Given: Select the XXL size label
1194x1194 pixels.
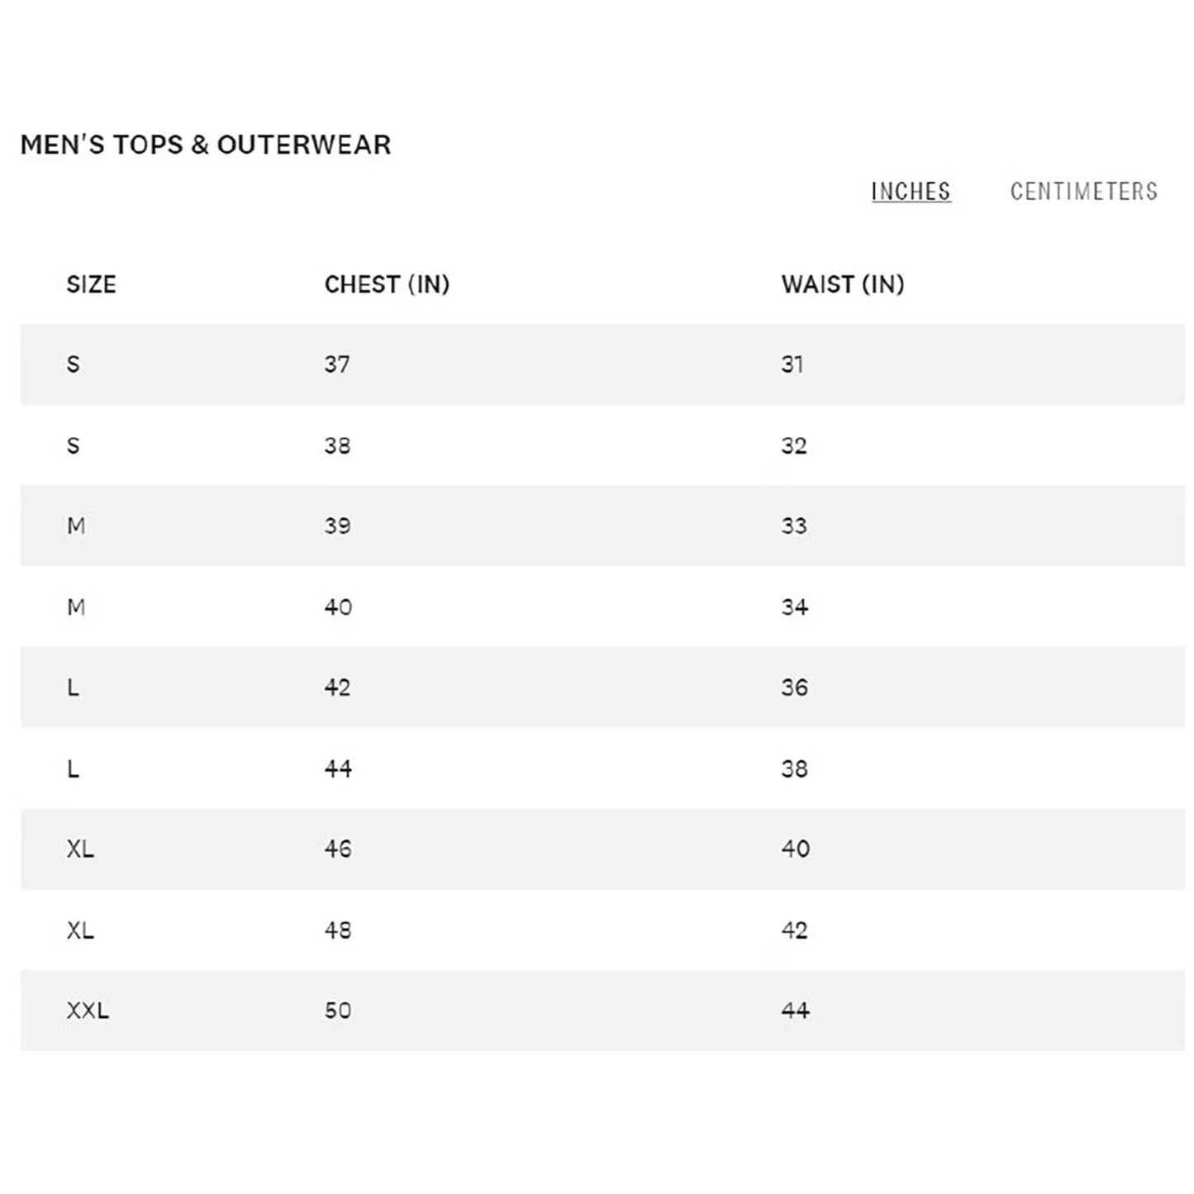Looking at the screenshot, I should pos(88,1011).
